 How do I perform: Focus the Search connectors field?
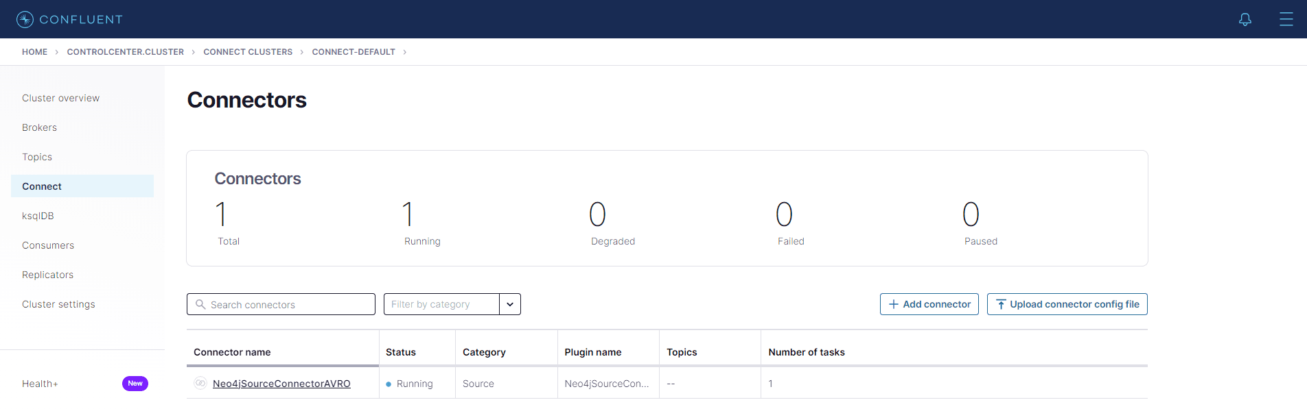coord(281,304)
